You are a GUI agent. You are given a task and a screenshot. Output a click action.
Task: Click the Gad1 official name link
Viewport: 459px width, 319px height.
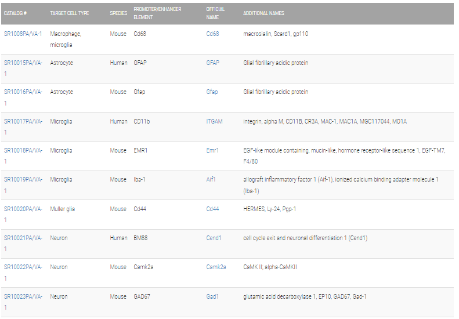point(212,296)
